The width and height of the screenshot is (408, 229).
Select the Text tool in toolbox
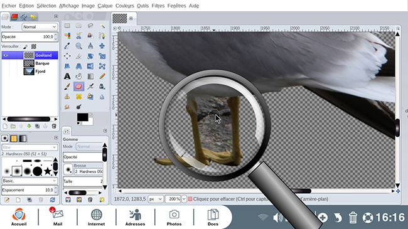[67, 77]
